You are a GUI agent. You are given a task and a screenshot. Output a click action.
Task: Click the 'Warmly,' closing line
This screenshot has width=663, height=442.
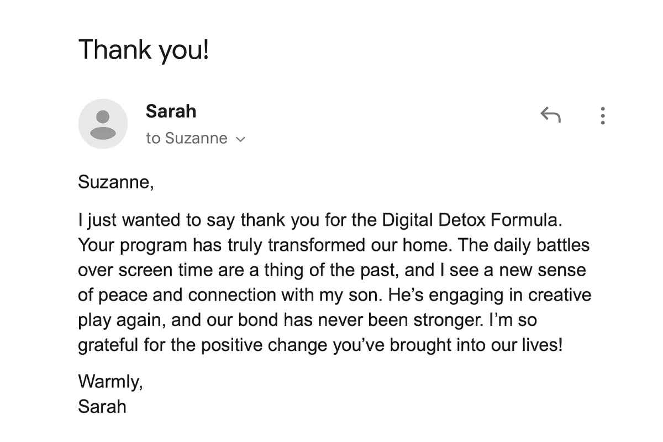pyautogui.click(x=110, y=381)
